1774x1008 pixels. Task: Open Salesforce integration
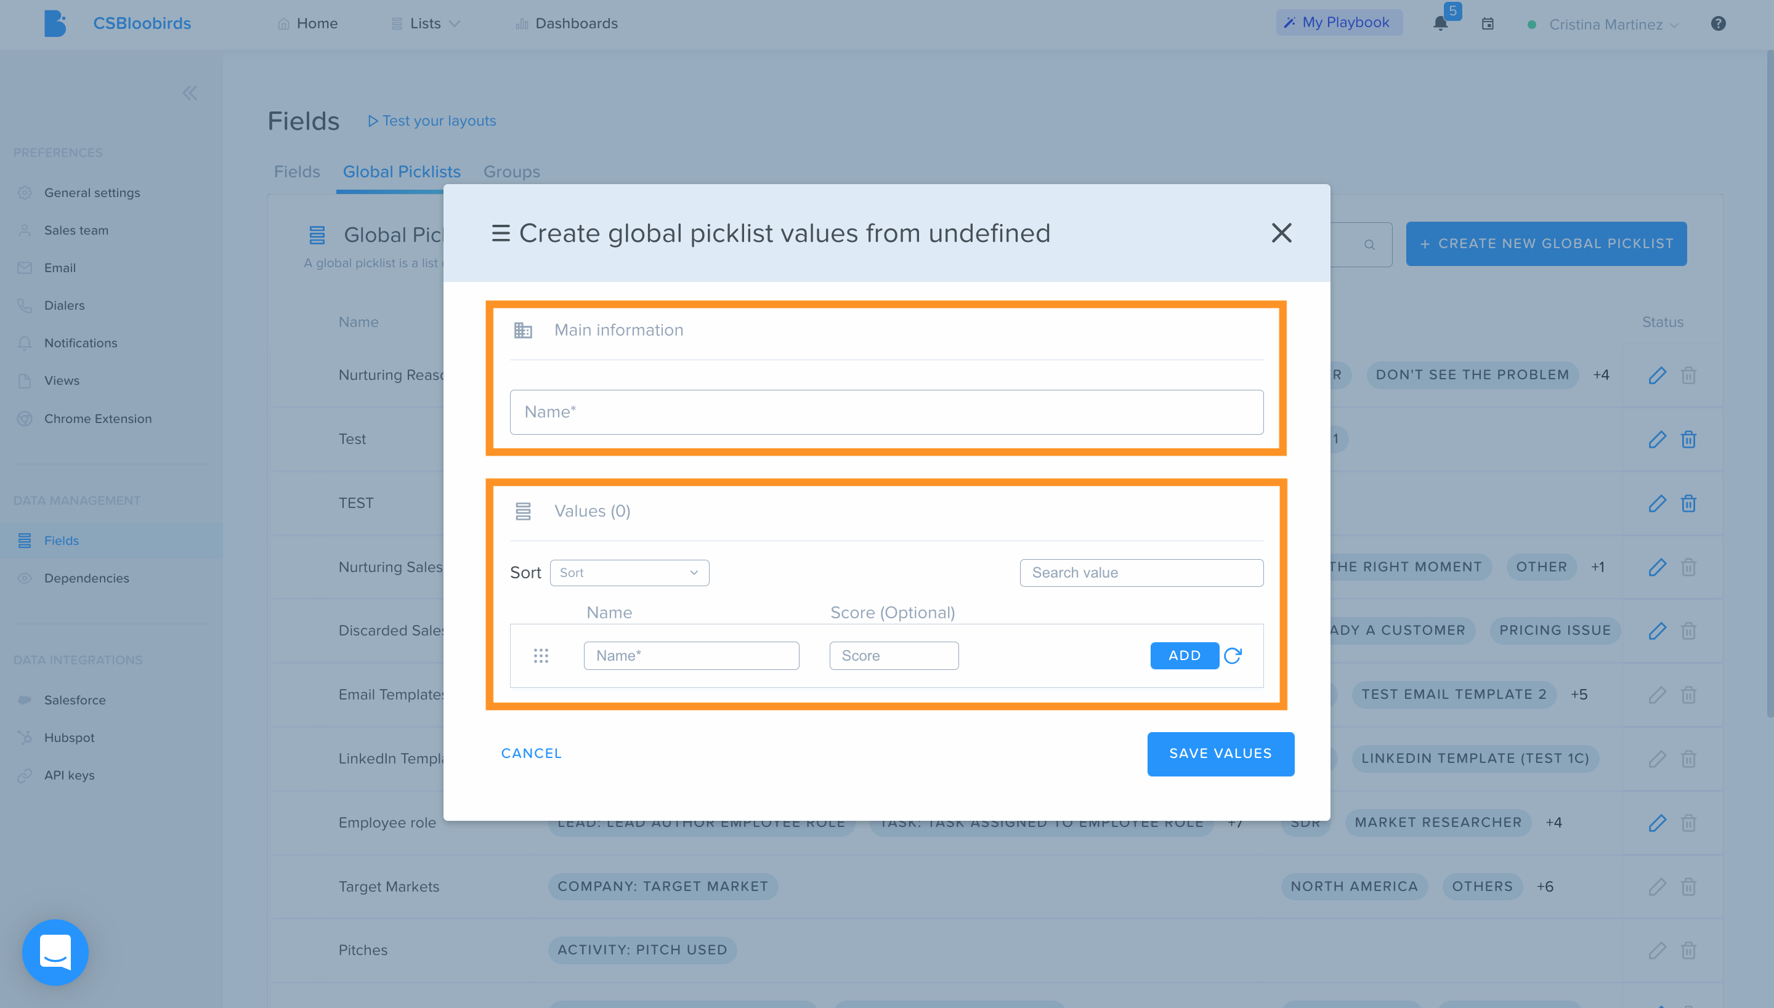click(x=74, y=700)
